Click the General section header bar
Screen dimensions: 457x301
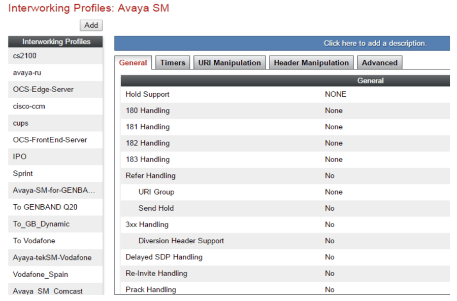[285, 81]
